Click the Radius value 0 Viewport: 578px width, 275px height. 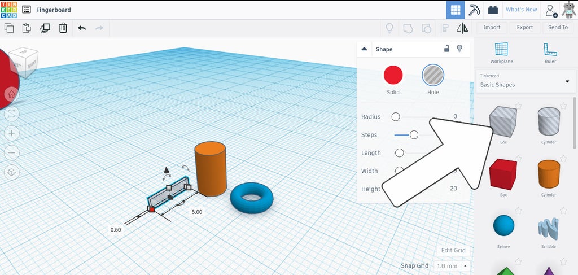(456, 116)
